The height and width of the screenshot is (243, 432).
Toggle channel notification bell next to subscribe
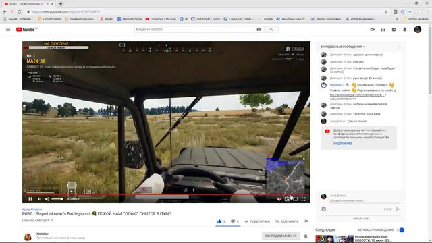306,236
